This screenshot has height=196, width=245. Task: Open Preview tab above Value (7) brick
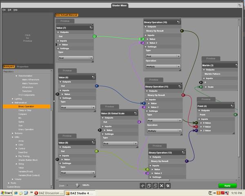pyautogui.click(x=65, y=21)
